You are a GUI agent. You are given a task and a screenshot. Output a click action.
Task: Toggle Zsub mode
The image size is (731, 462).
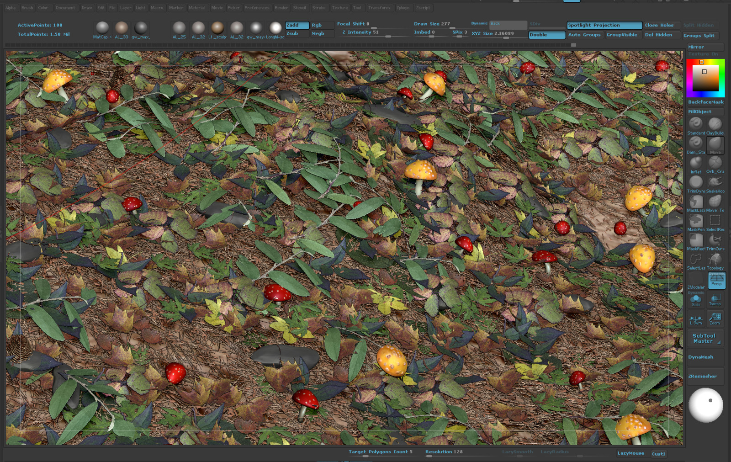[x=297, y=33]
